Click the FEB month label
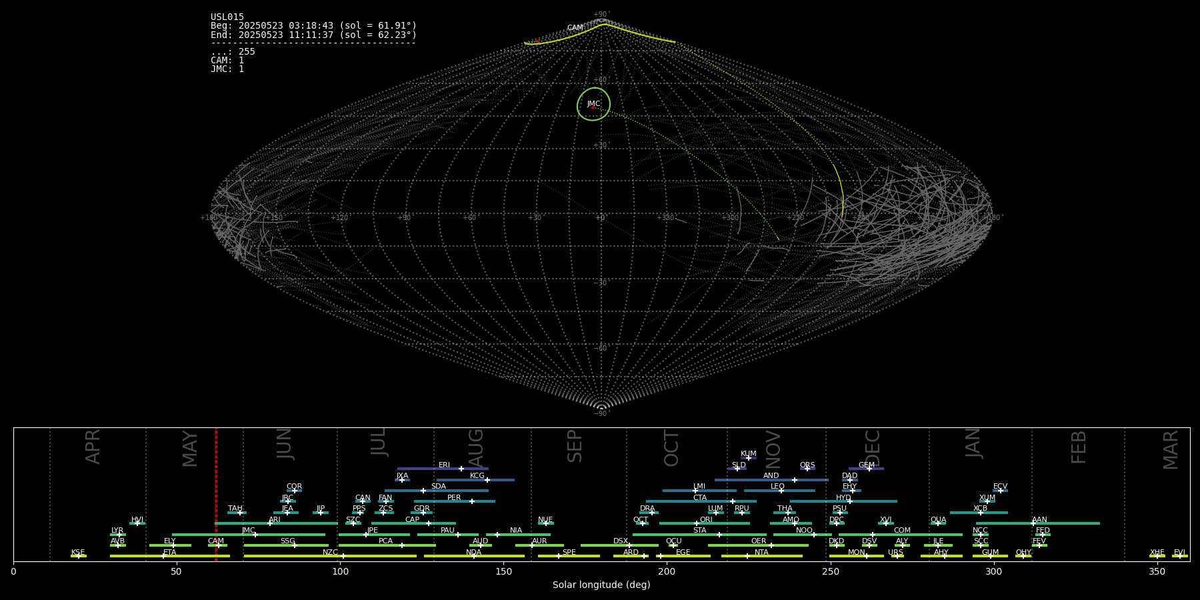This screenshot has width=1200, height=600. [1079, 447]
